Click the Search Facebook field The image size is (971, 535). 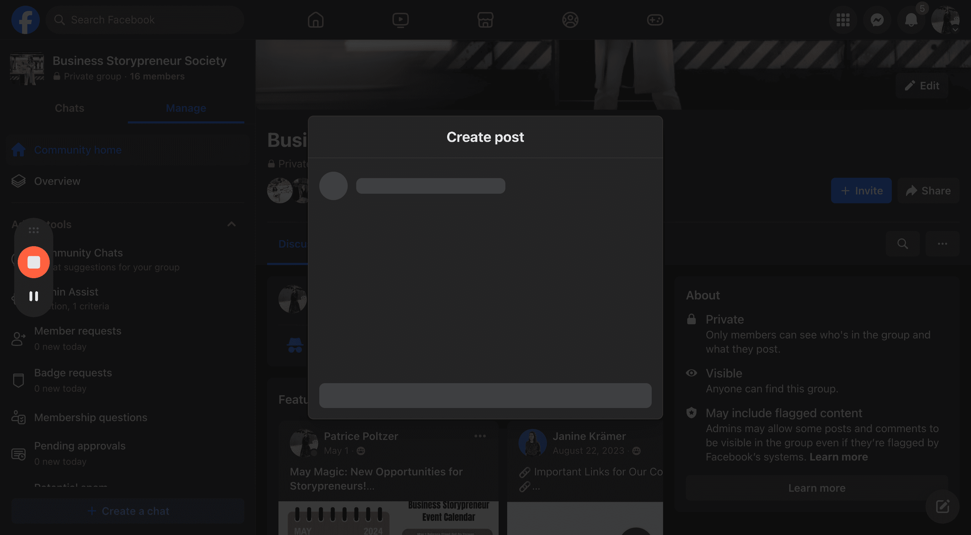pyautogui.click(x=145, y=20)
